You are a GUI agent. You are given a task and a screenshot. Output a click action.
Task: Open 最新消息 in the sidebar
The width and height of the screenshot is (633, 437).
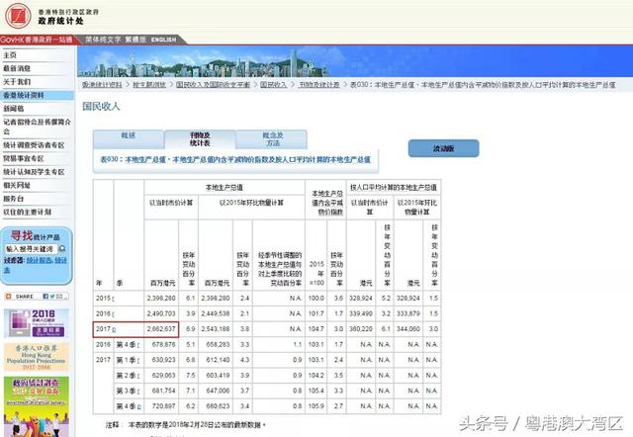pos(17,68)
